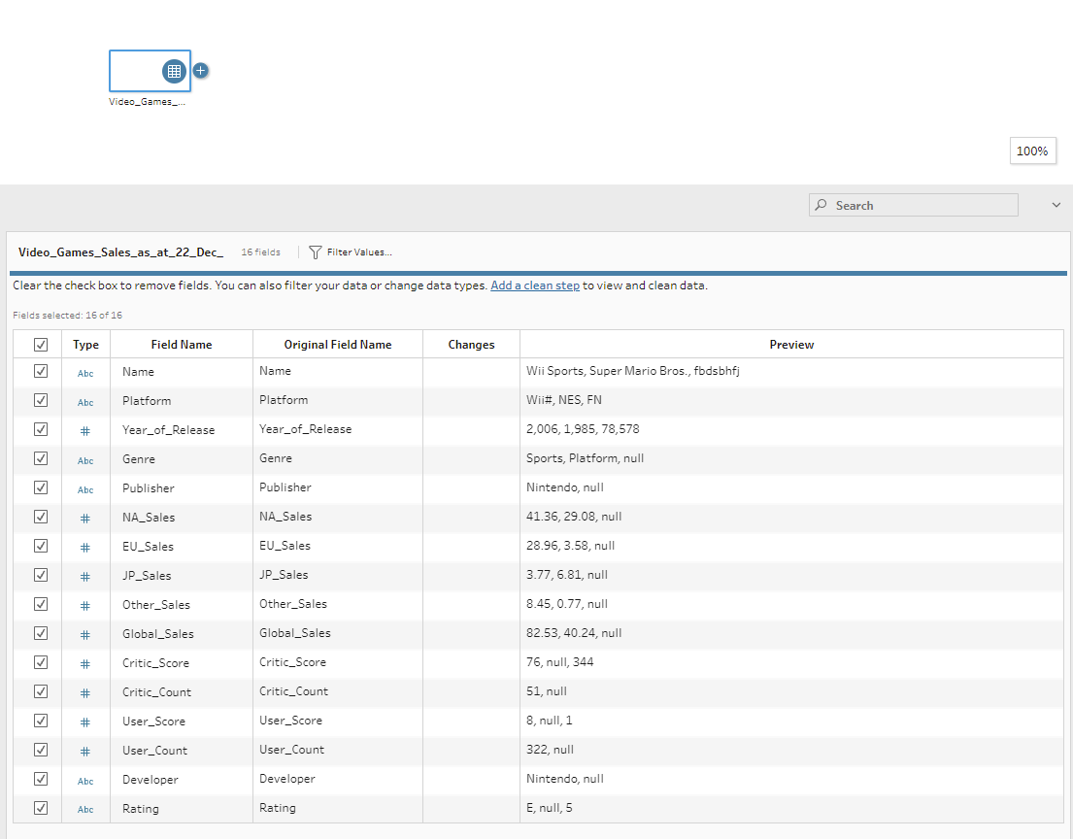Image resolution: width=1073 pixels, height=839 pixels.
Task: Select the Global_Sales field name cell
Action: 182,634
